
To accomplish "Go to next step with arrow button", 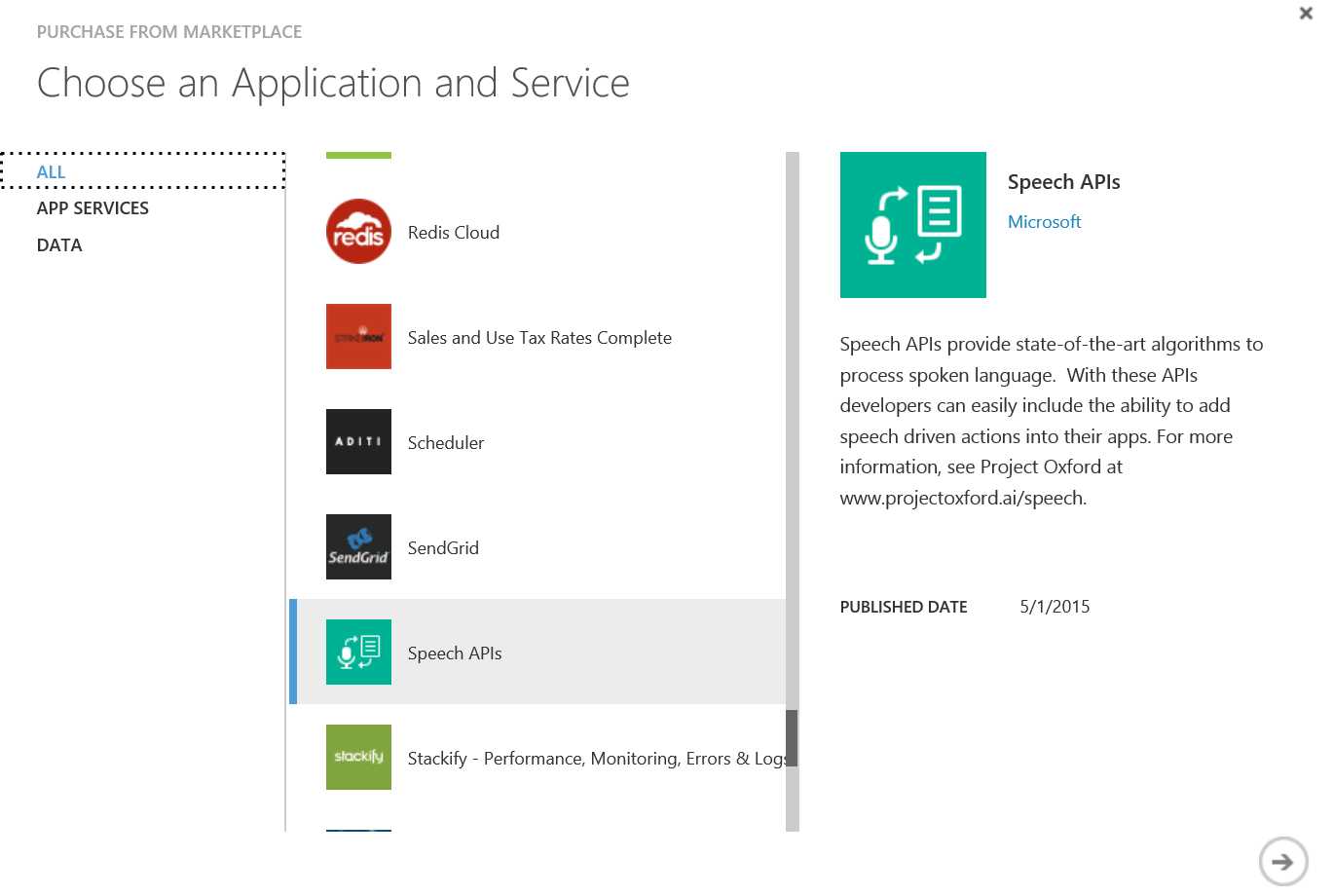I will click(x=1282, y=861).
